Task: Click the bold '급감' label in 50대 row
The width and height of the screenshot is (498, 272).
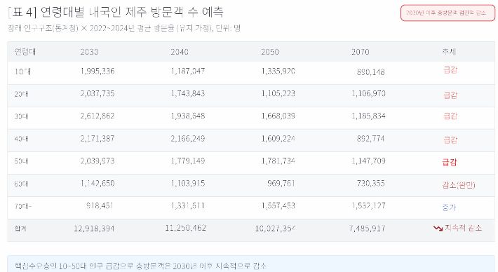Action: (x=450, y=163)
